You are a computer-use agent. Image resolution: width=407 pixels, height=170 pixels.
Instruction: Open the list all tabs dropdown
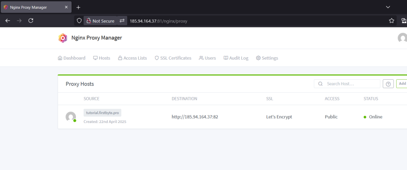(x=388, y=7)
